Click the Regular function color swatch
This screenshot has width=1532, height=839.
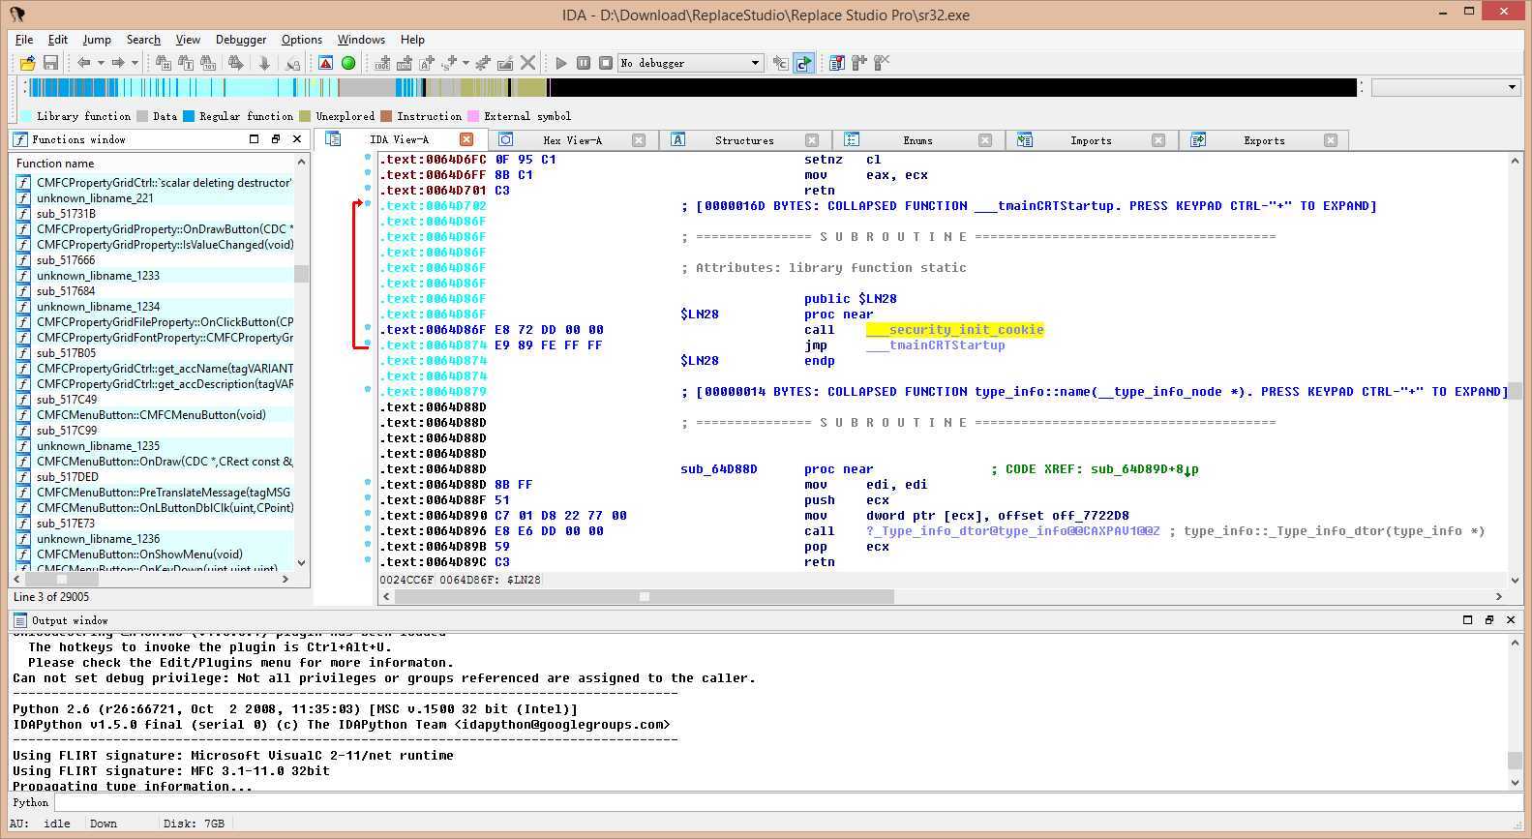pyautogui.click(x=189, y=116)
